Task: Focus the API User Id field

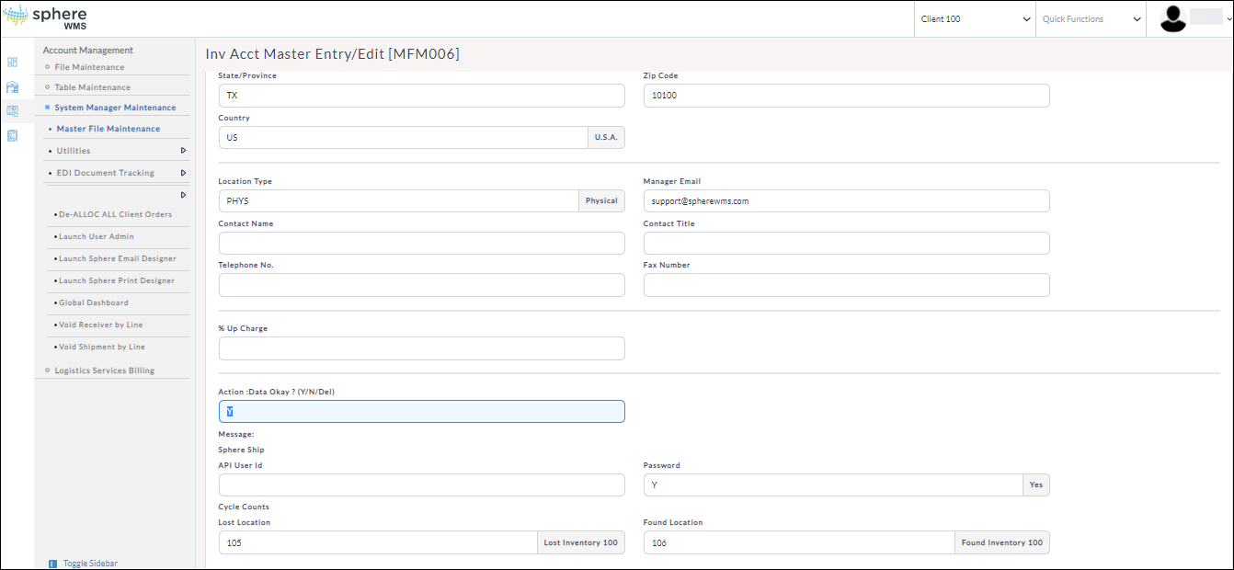Action: [422, 485]
